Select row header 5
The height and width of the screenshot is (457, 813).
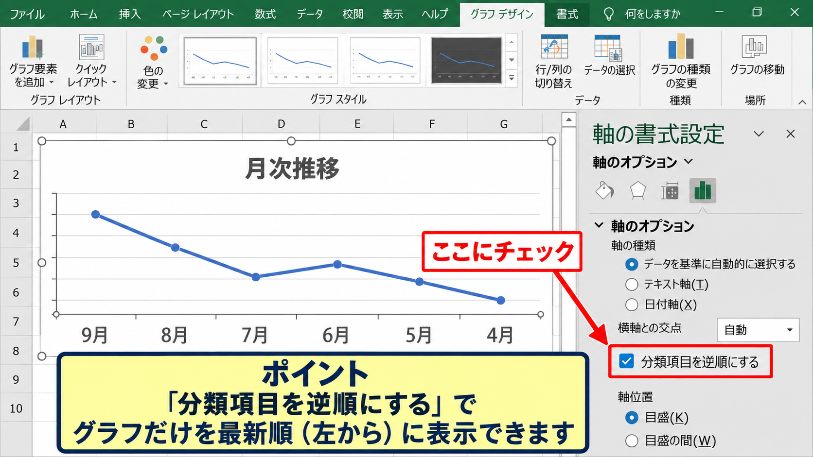[x=16, y=263]
